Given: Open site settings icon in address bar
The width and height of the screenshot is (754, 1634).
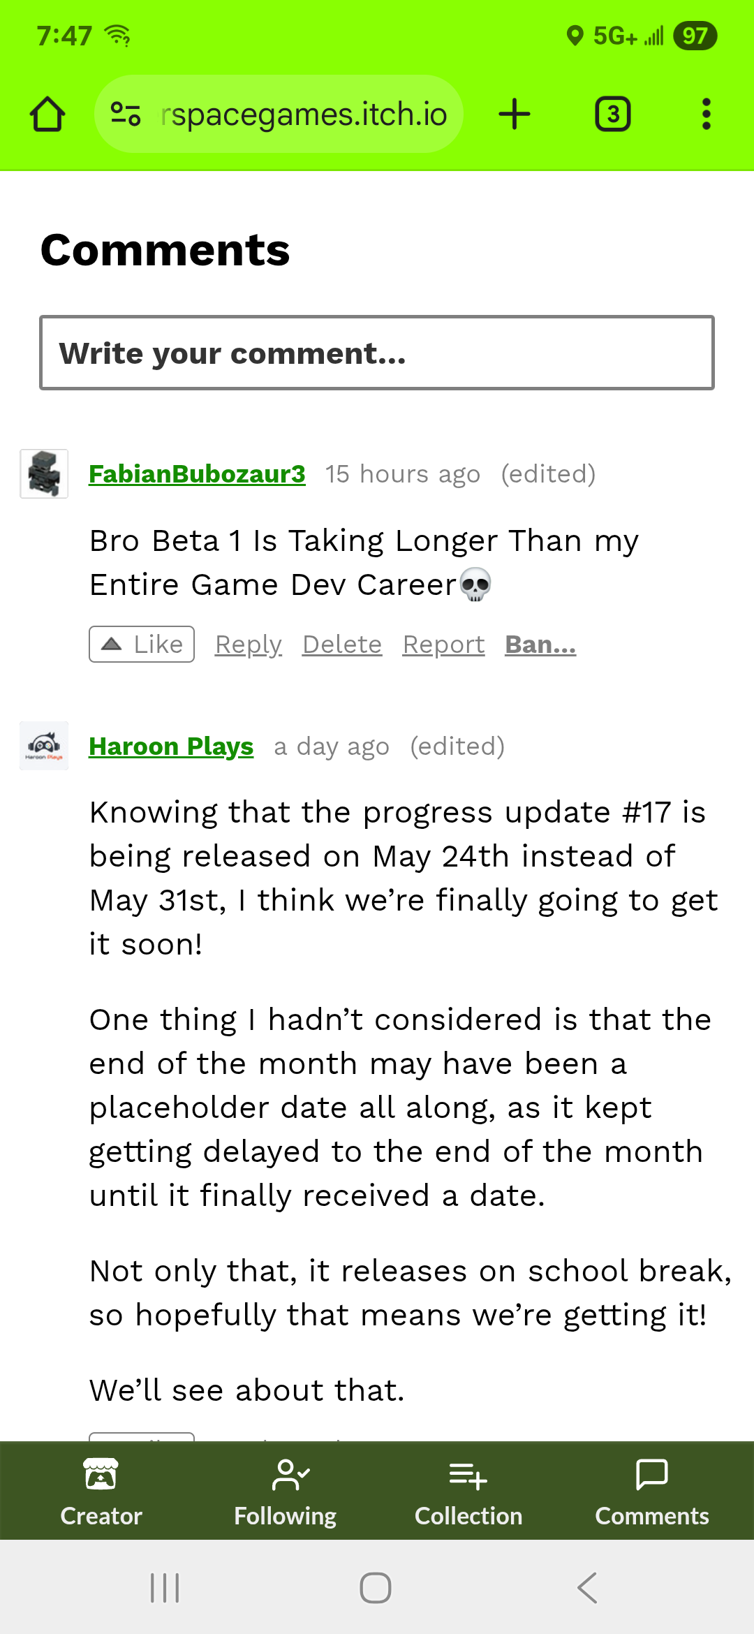Looking at the screenshot, I should pyautogui.click(x=126, y=114).
